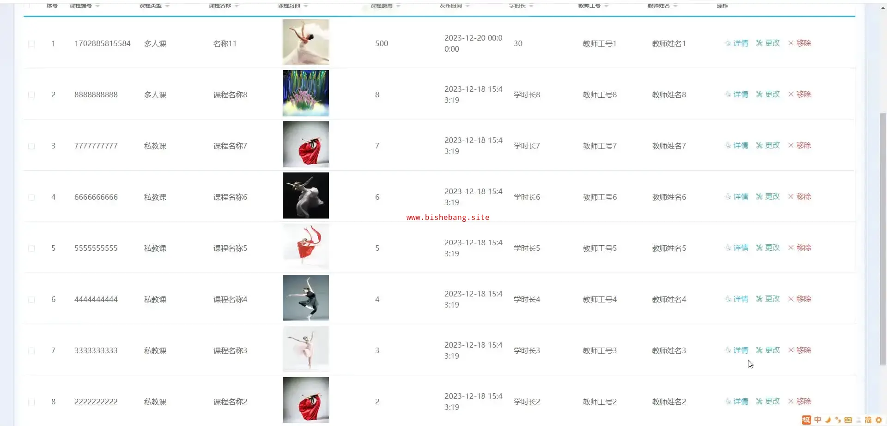Tick the checkbox for row 6
Viewport: 887px width, 426px height.
[x=31, y=300]
